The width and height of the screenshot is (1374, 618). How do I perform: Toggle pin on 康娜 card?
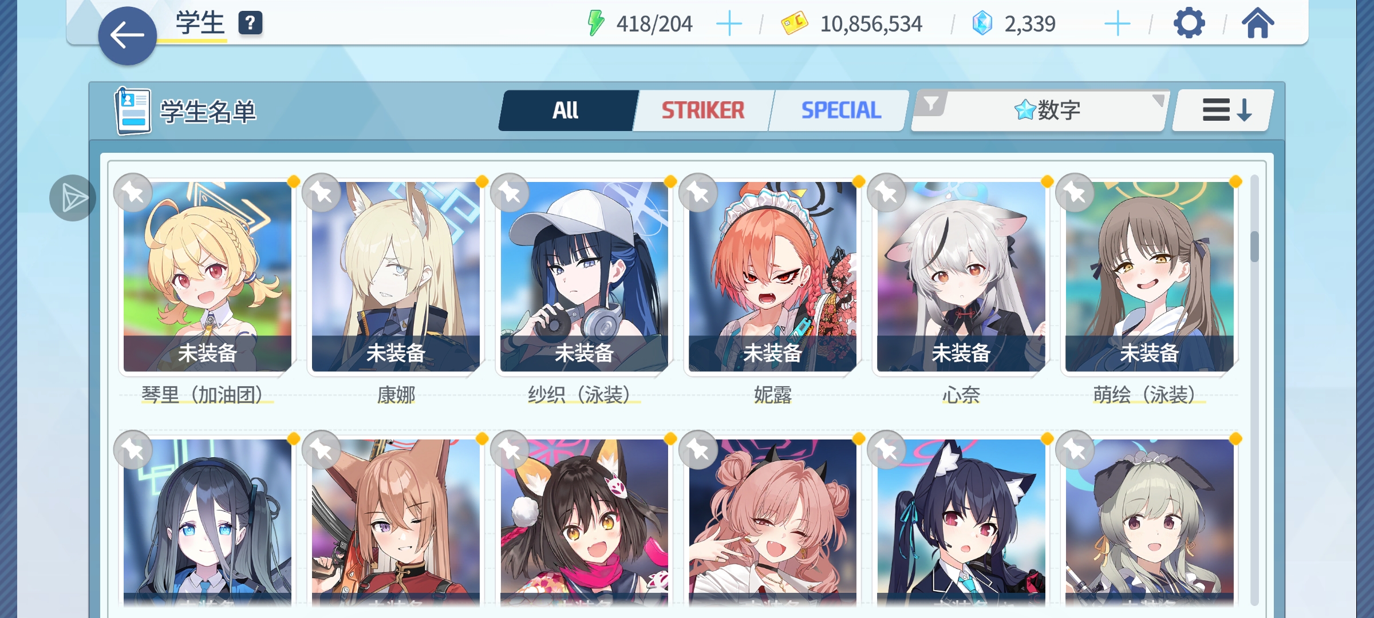(x=322, y=193)
